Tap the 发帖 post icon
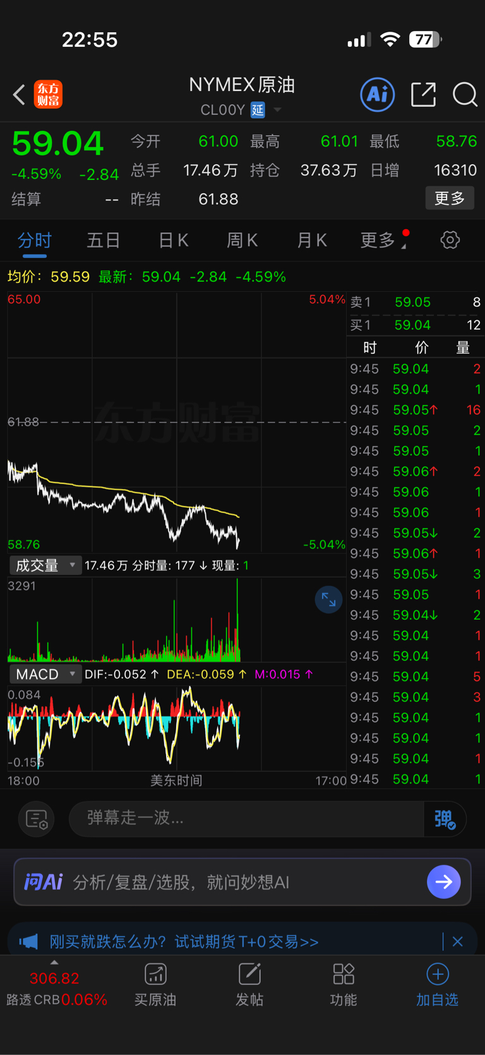 pyautogui.click(x=249, y=974)
